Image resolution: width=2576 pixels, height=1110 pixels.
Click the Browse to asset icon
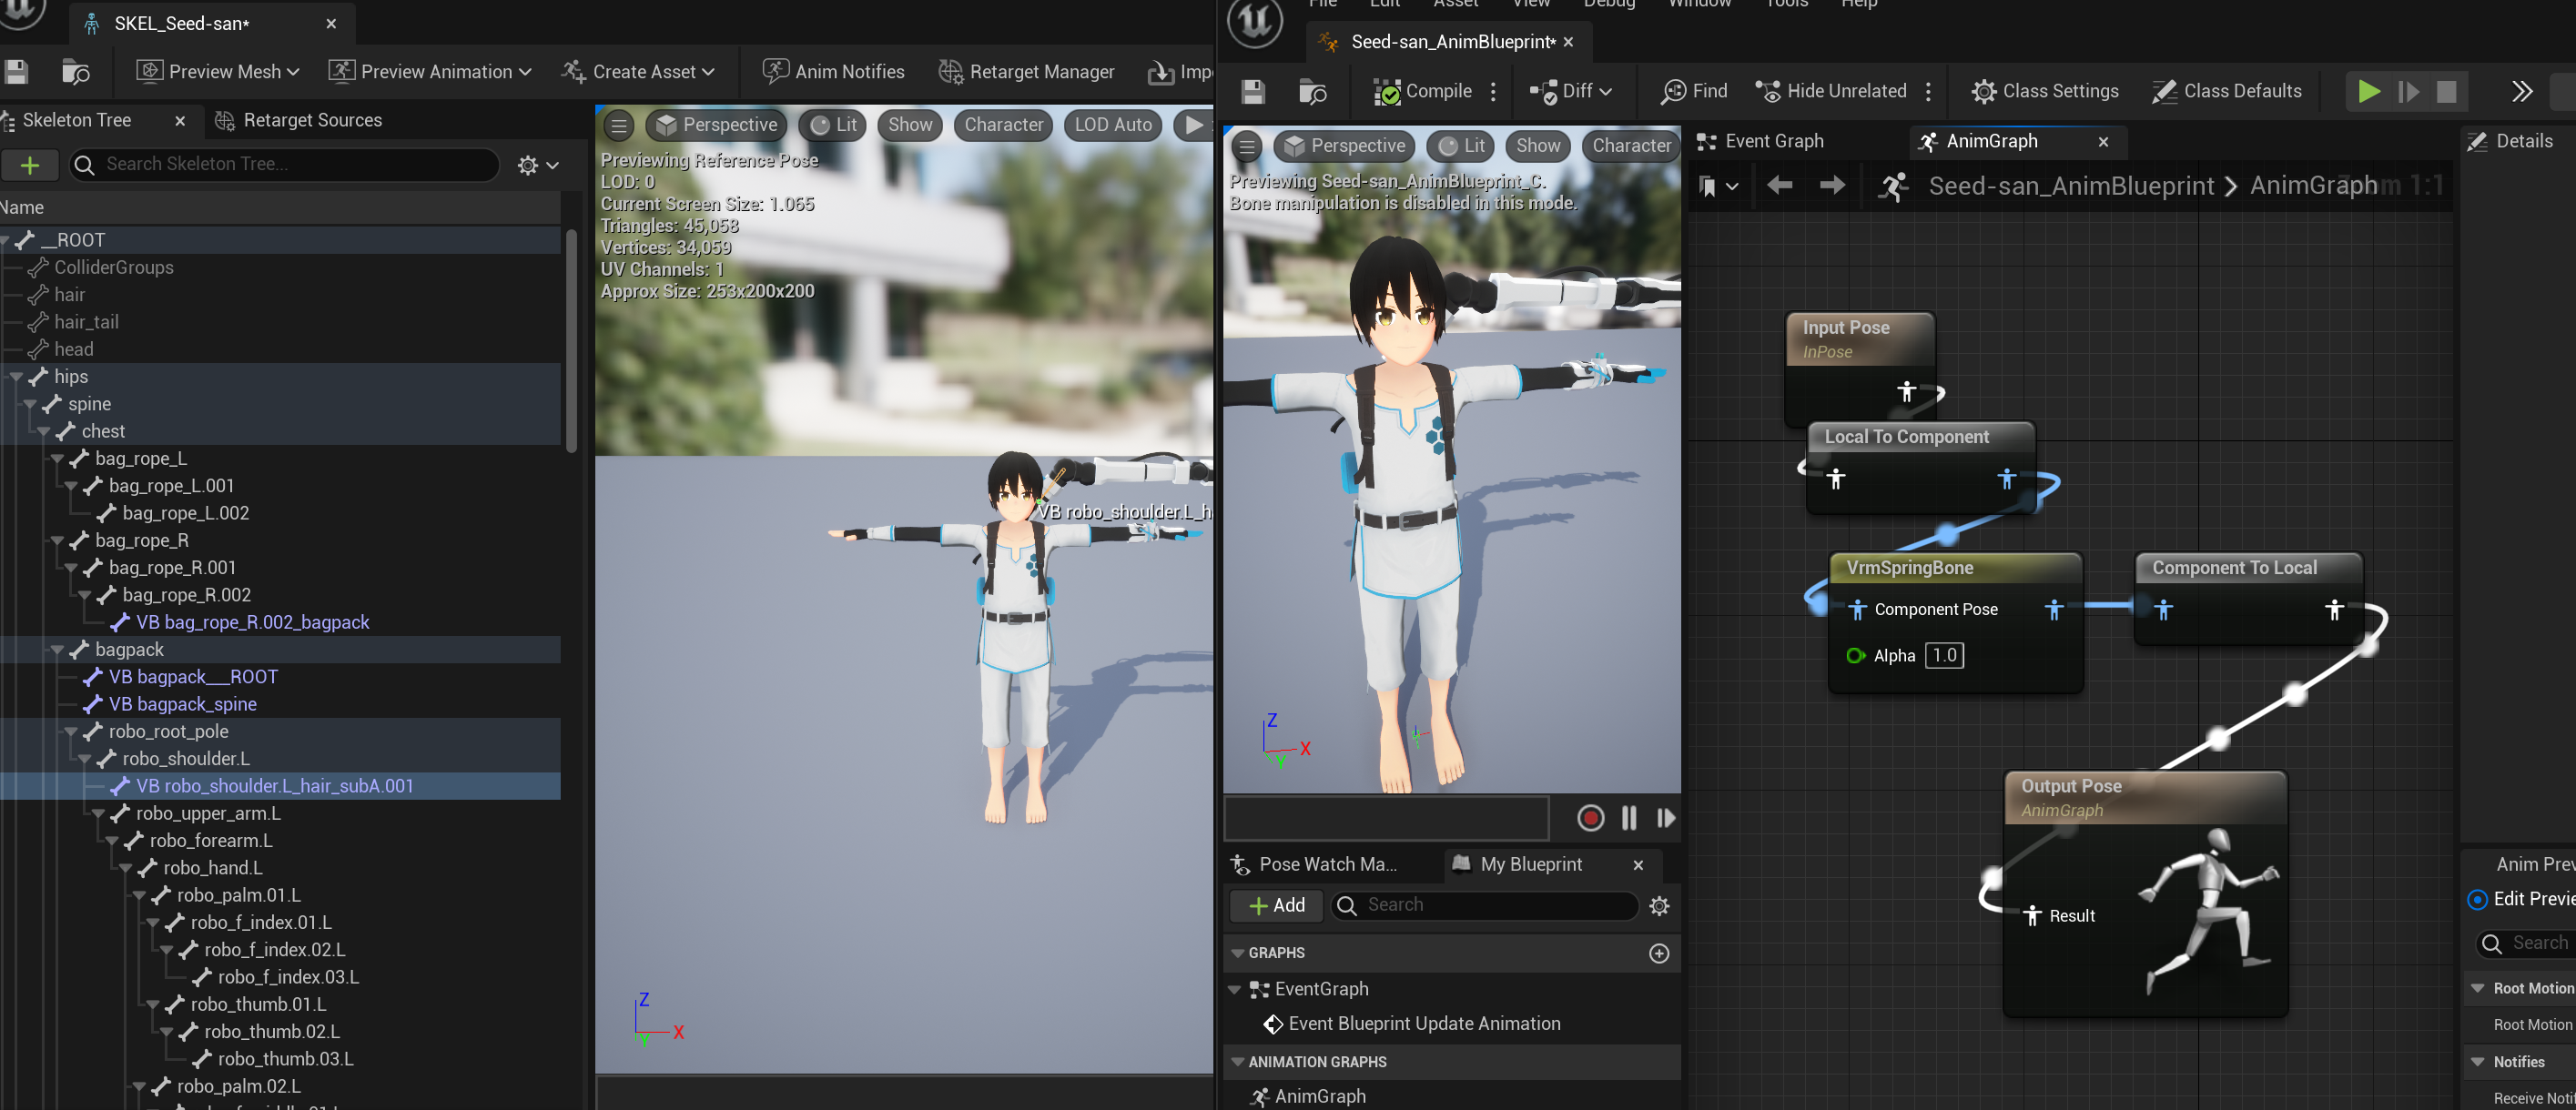pos(1312,92)
